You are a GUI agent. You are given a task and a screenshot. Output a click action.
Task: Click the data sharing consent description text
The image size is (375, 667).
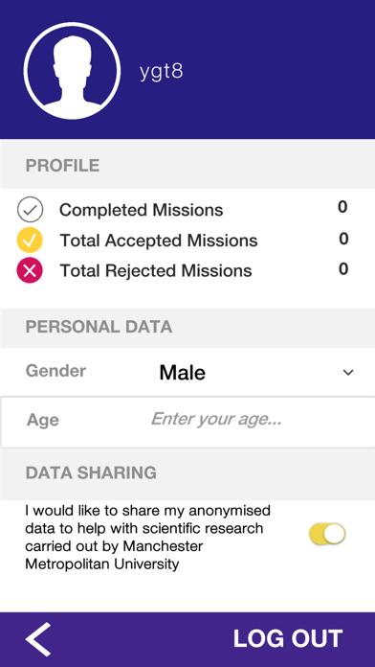point(147,538)
